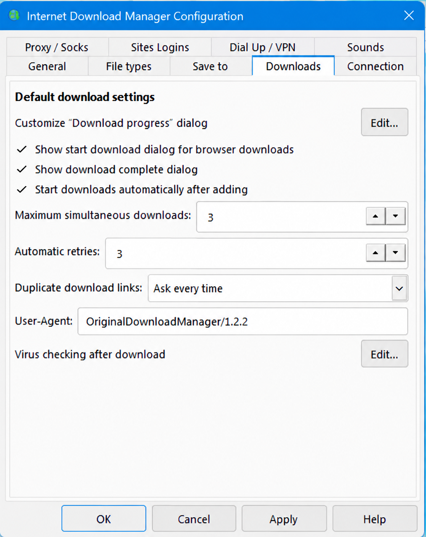Decrease Maximum simultaneous downloads with down arrow

click(x=395, y=216)
